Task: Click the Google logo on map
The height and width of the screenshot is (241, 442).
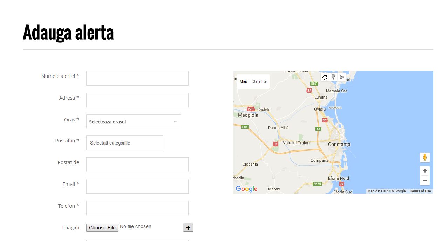Action: [246, 189]
